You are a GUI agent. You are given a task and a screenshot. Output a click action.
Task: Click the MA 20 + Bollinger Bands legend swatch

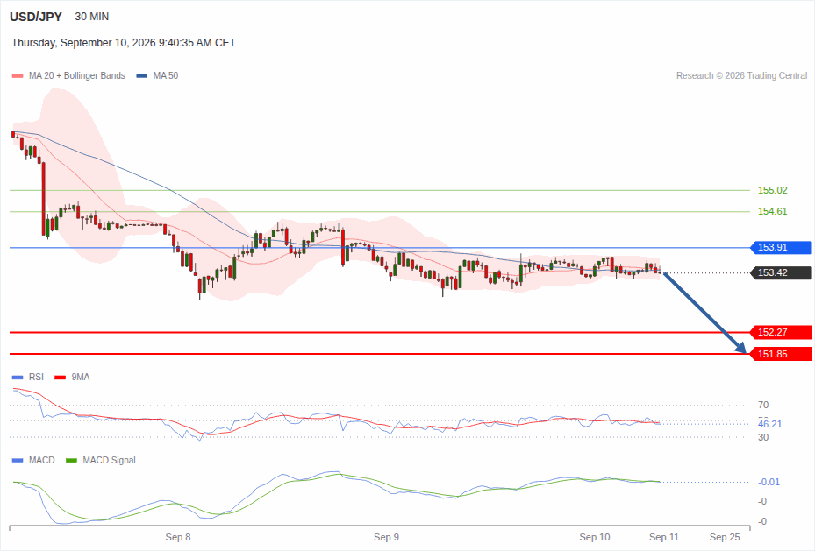18,75
